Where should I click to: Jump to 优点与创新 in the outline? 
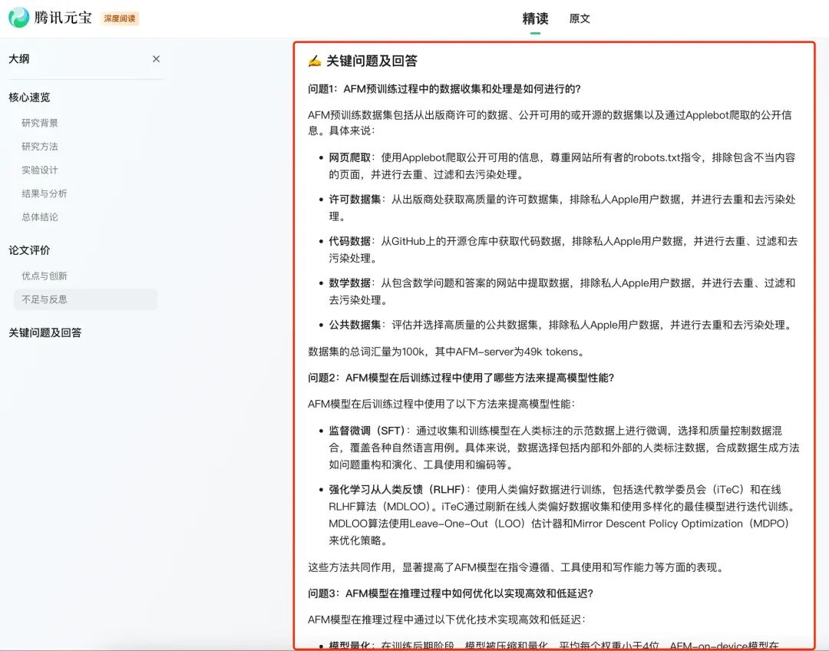coord(45,276)
